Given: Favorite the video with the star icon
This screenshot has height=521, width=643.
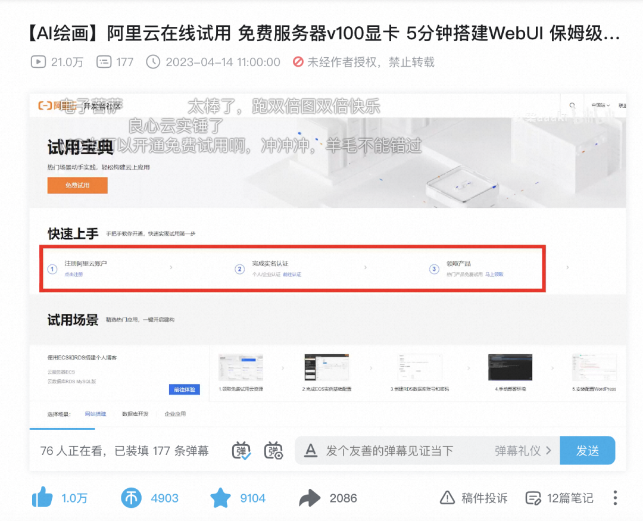Looking at the screenshot, I should pos(221,498).
